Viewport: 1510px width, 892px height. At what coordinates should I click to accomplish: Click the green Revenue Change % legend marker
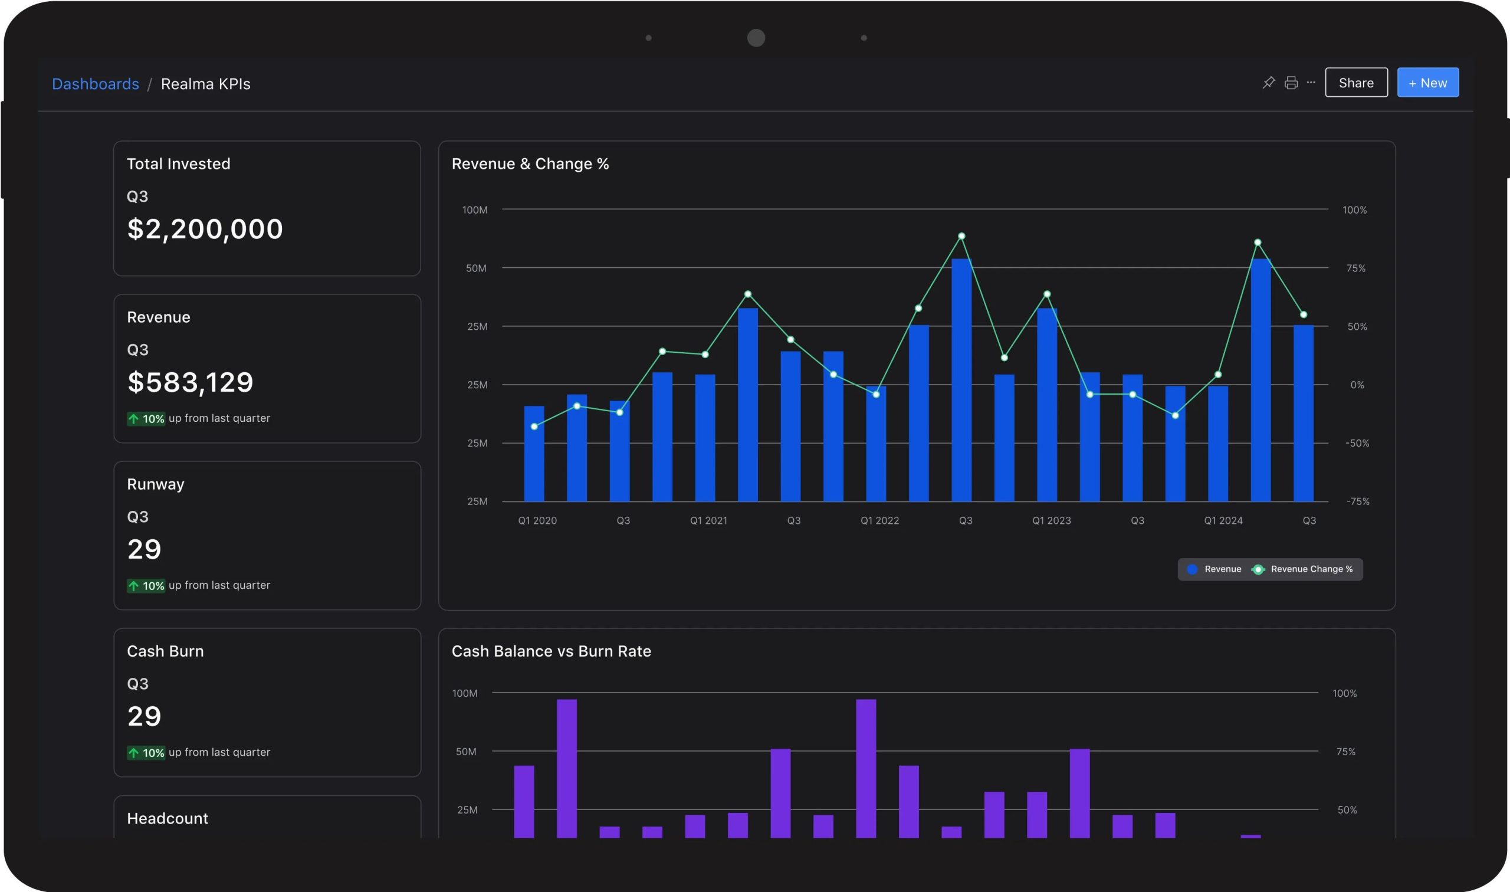pos(1258,569)
